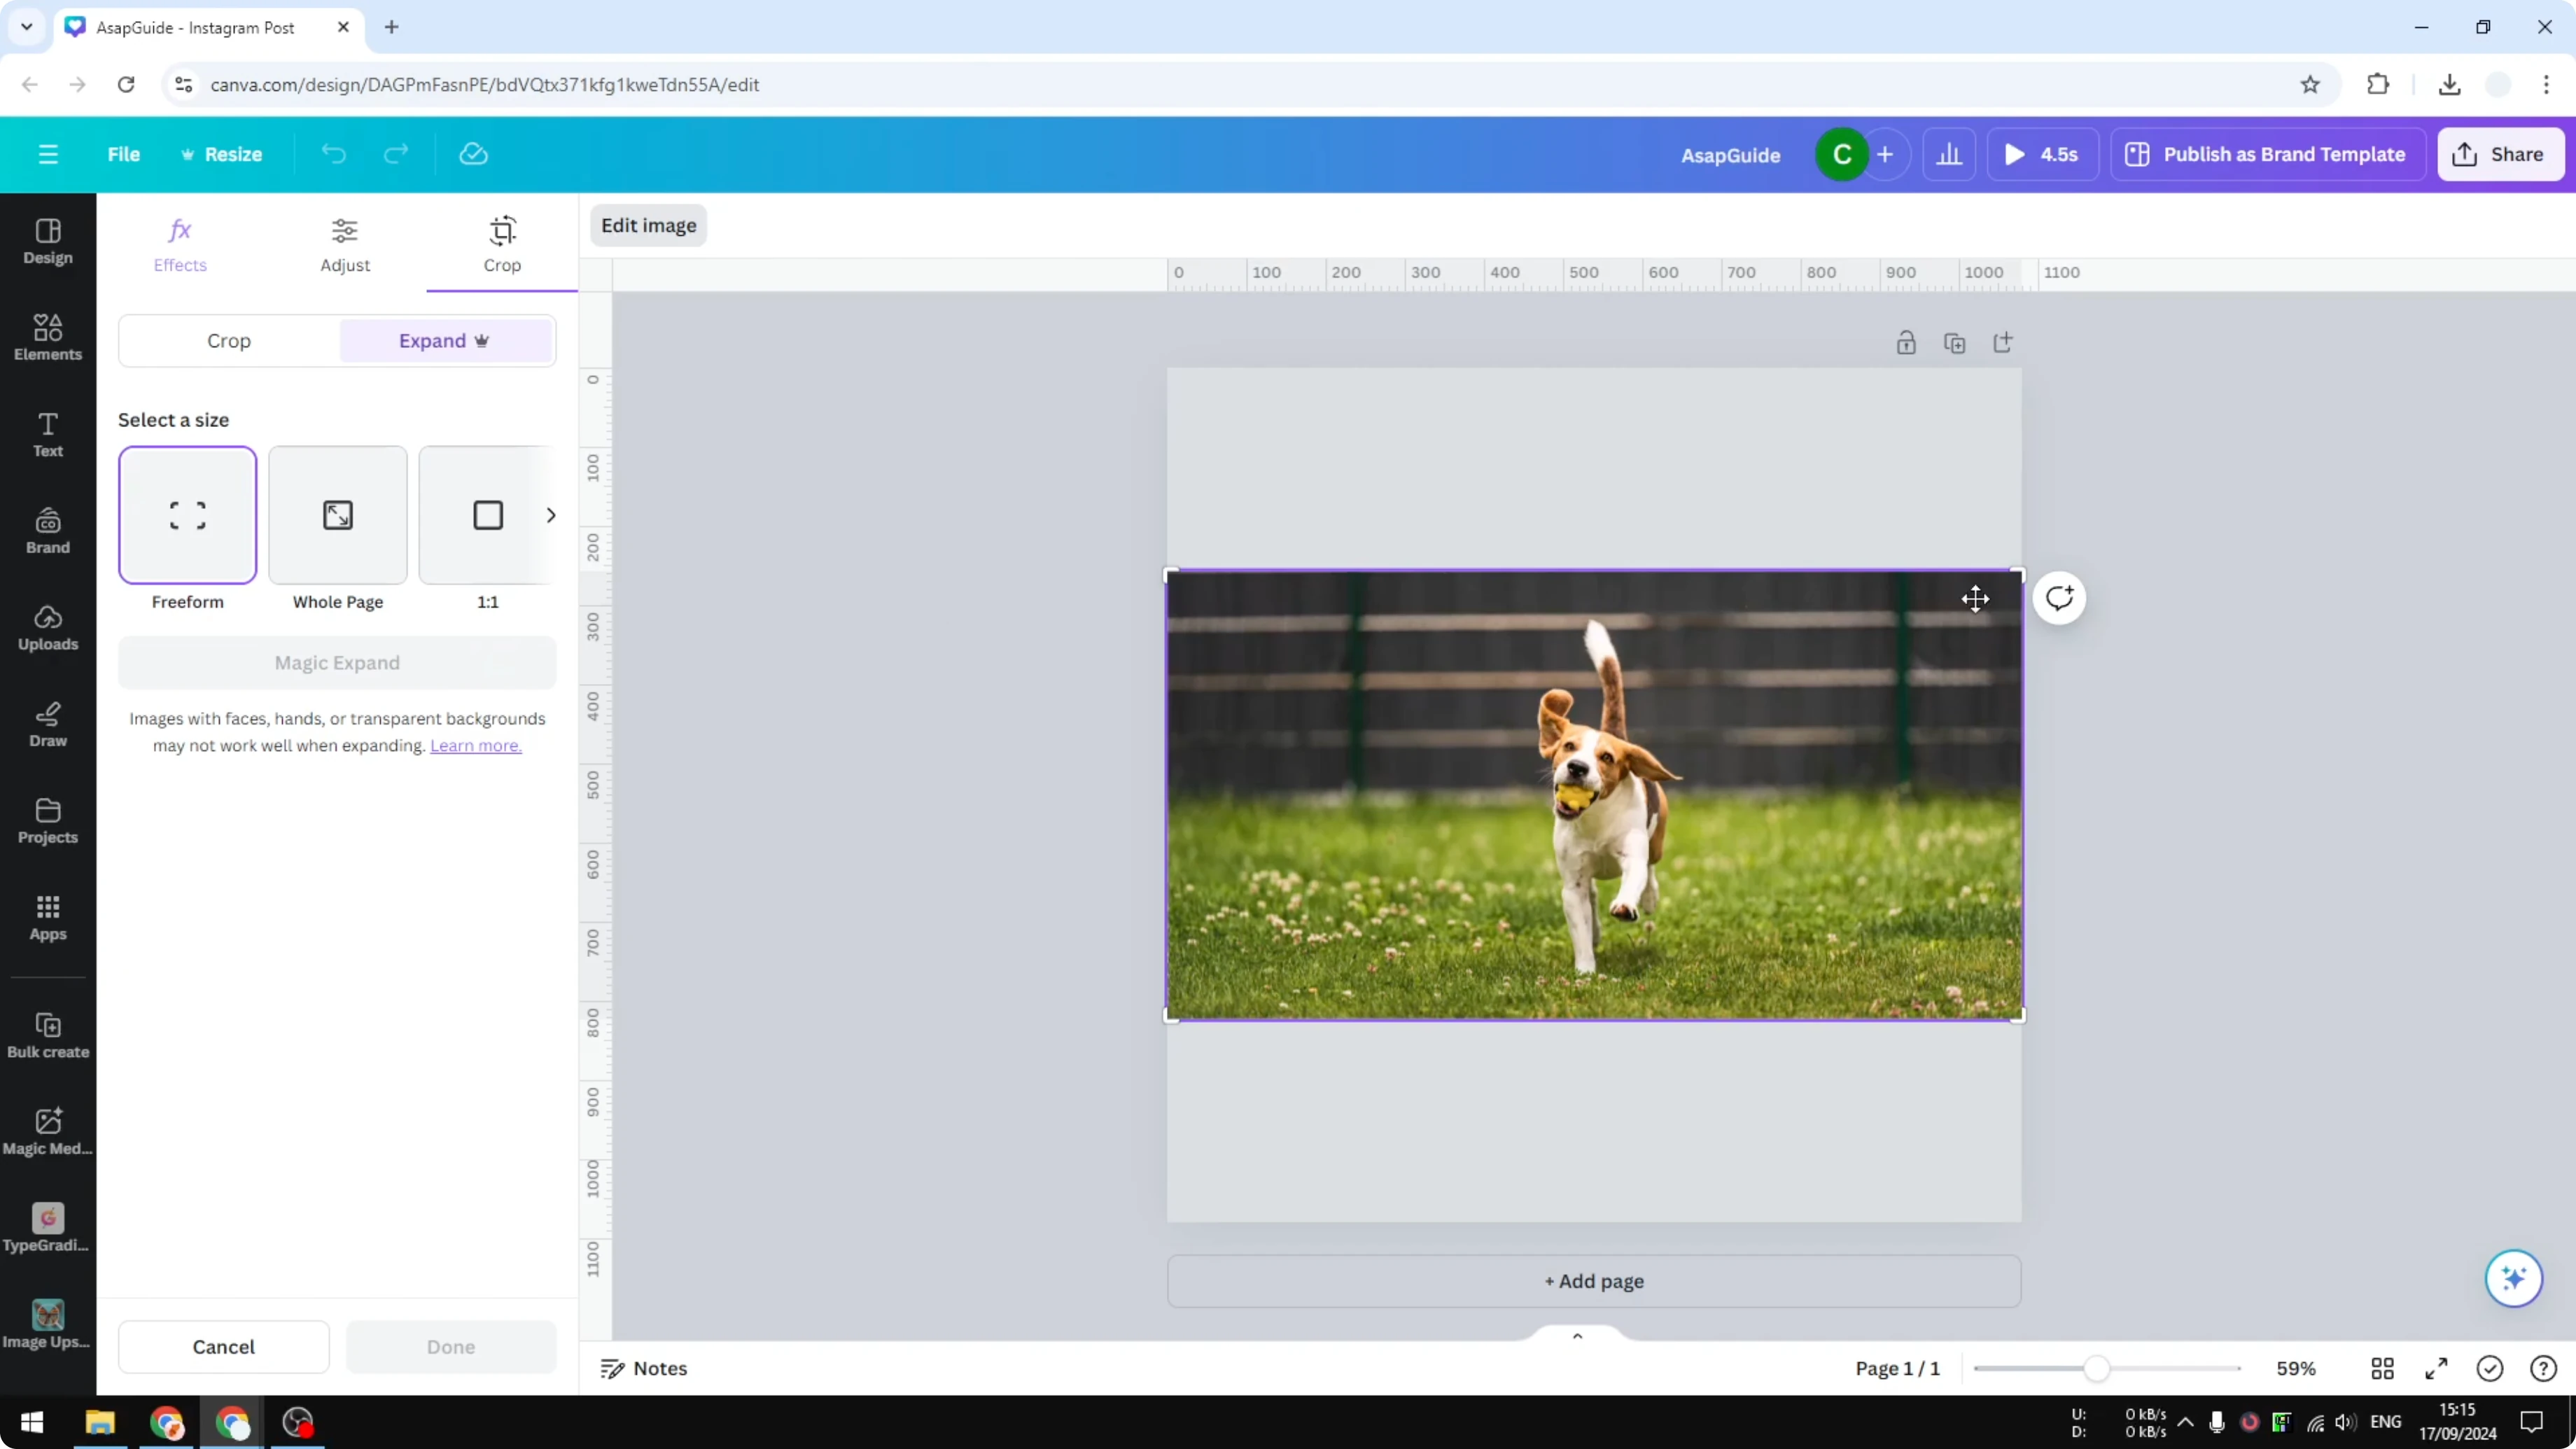The height and width of the screenshot is (1449, 2576).
Task: Click the Done button
Action: point(451,1347)
